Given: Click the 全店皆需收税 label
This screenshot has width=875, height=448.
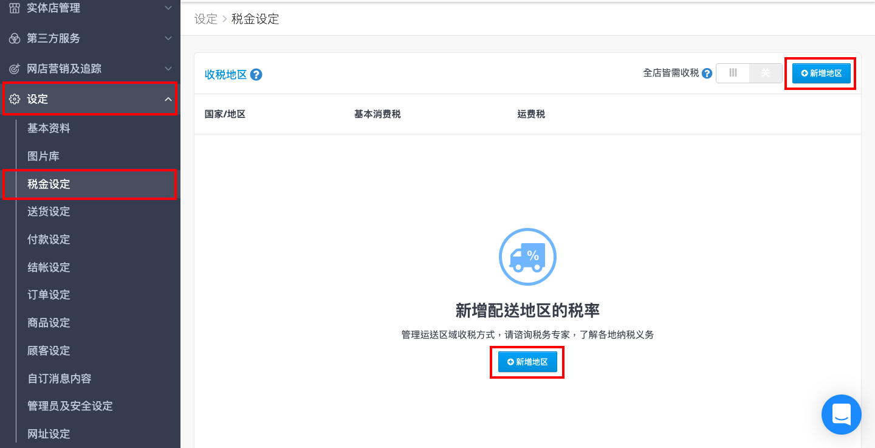Looking at the screenshot, I should pyautogui.click(x=671, y=73).
